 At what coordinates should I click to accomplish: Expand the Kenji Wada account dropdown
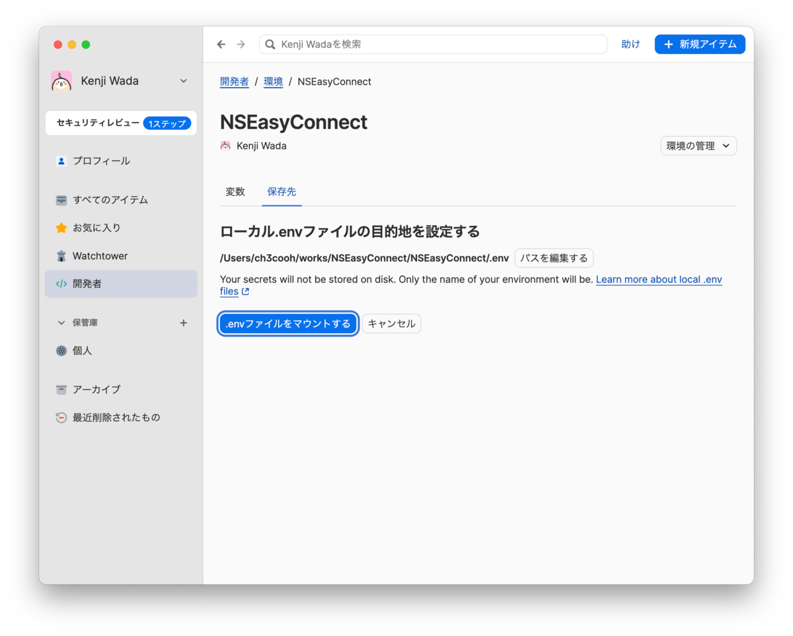click(184, 81)
